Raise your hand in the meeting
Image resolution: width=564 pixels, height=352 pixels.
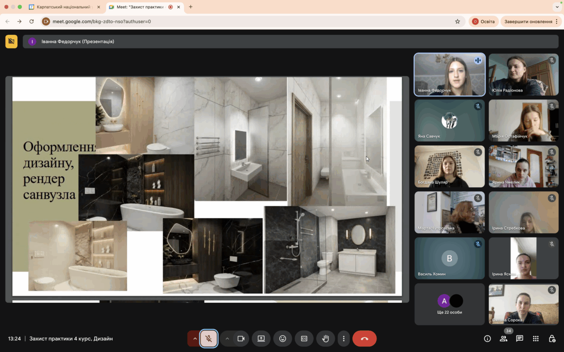click(x=325, y=338)
